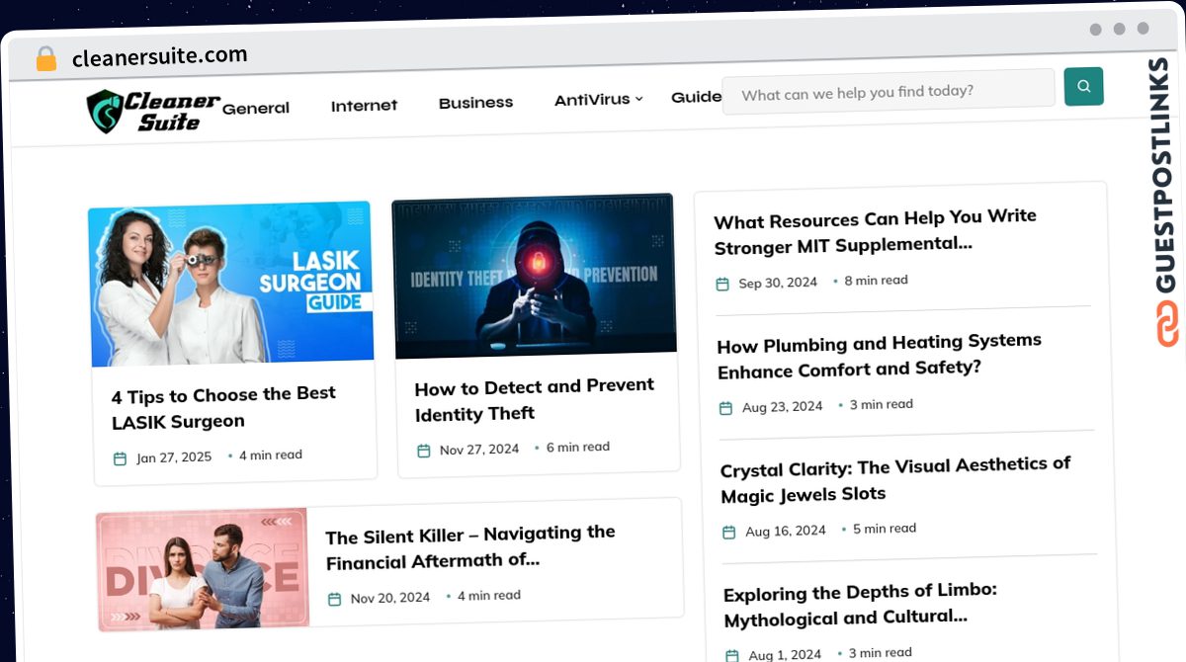
Task: Open the Guide menu item
Action: pos(696,97)
